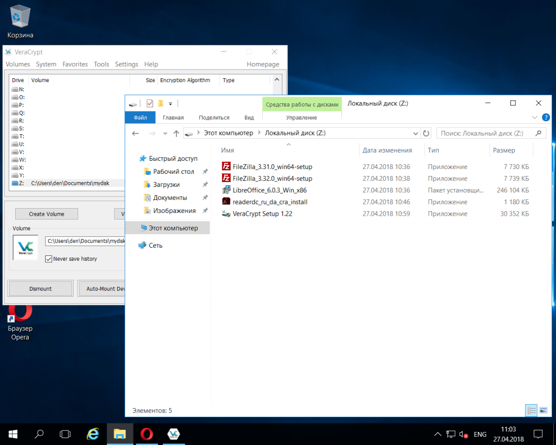Click the ENG language indicator
The height and width of the screenshot is (445, 556).
coord(480,434)
